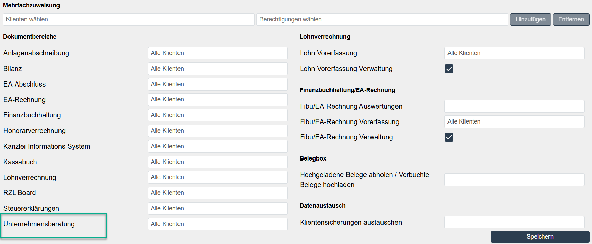Select clients for Anlagenabschreibung
This screenshot has width=592, height=244.
coord(218,53)
